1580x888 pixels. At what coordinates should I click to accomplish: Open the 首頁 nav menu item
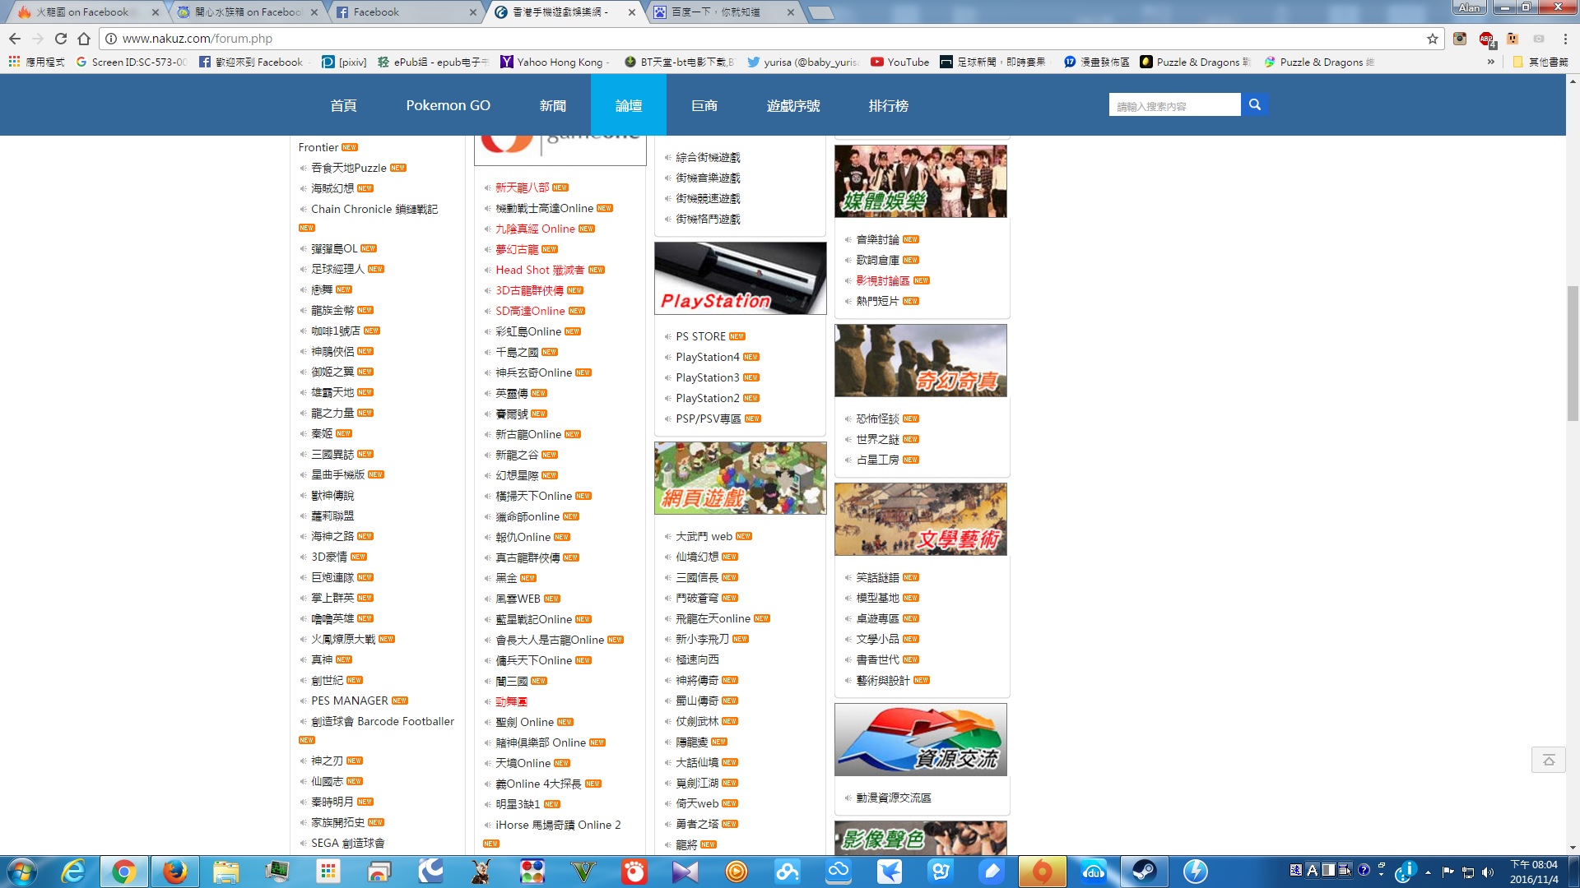click(343, 105)
